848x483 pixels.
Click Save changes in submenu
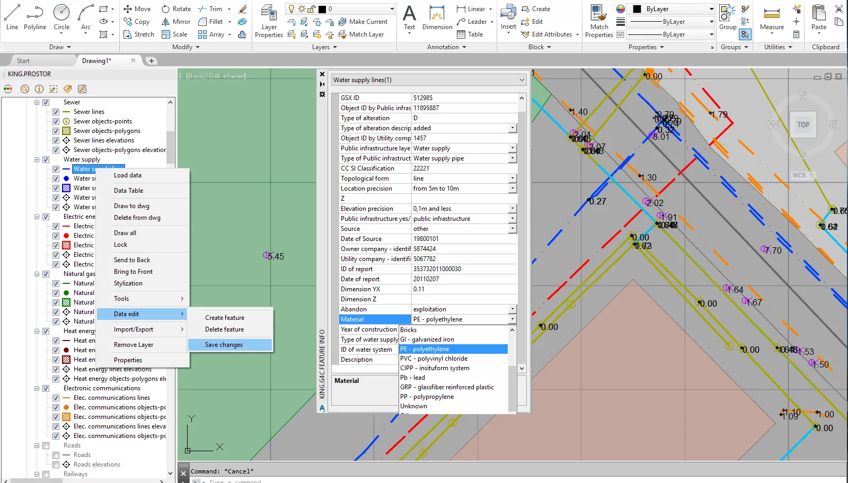coord(224,345)
